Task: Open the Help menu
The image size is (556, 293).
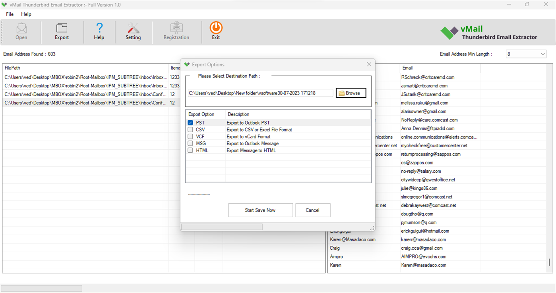Action: point(26,14)
